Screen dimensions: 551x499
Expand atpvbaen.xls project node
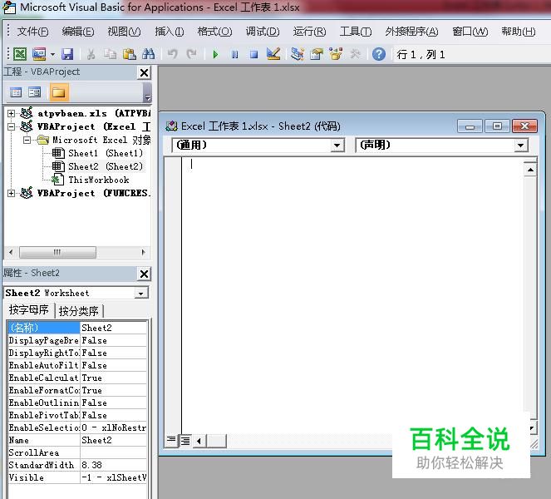[x=12, y=113]
